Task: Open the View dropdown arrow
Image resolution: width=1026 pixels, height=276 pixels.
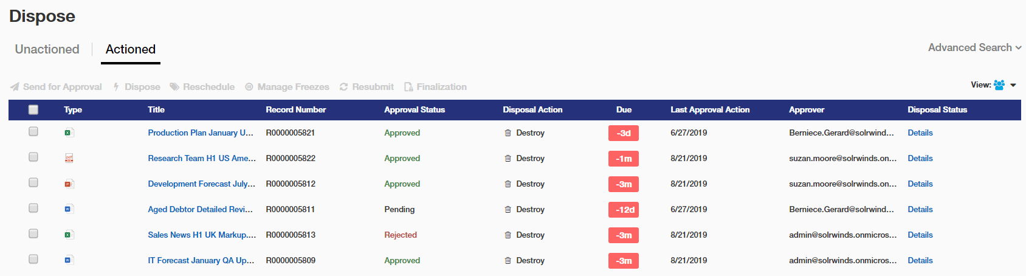Action: [x=1013, y=85]
